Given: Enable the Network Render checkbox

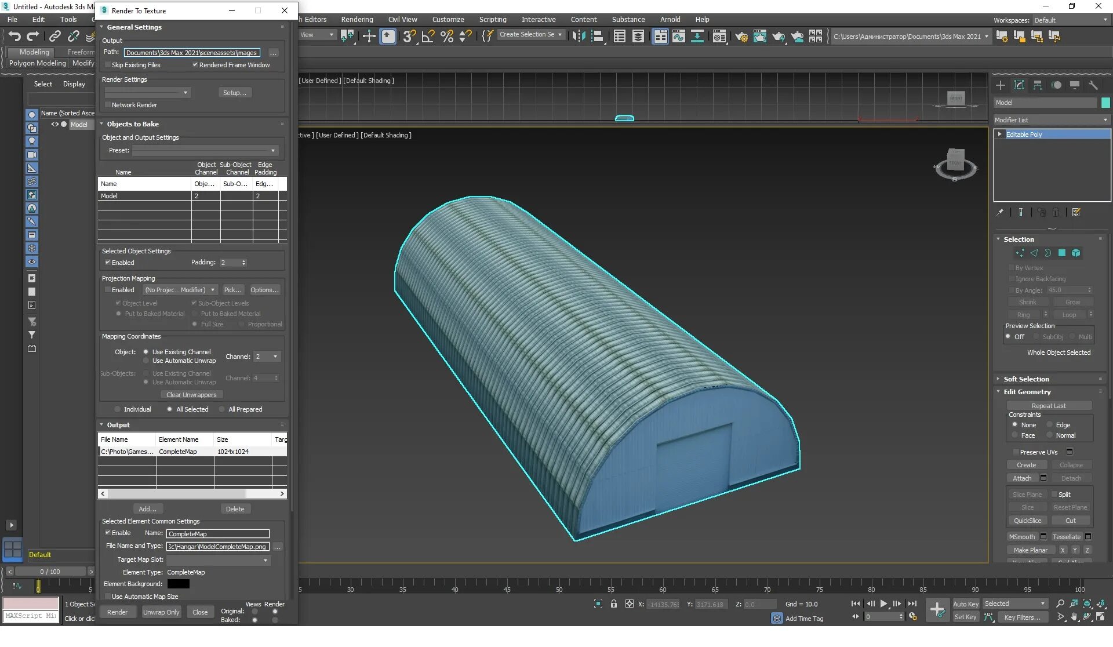Looking at the screenshot, I should pyautogui.click(x=107, y=105).
